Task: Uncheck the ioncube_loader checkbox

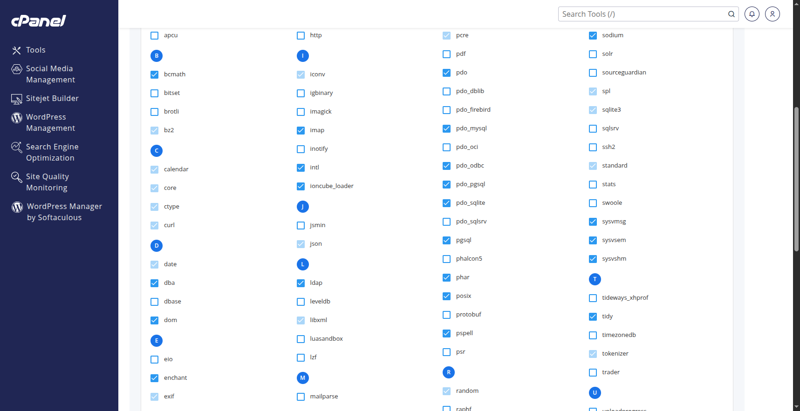Action: [301, 186]
